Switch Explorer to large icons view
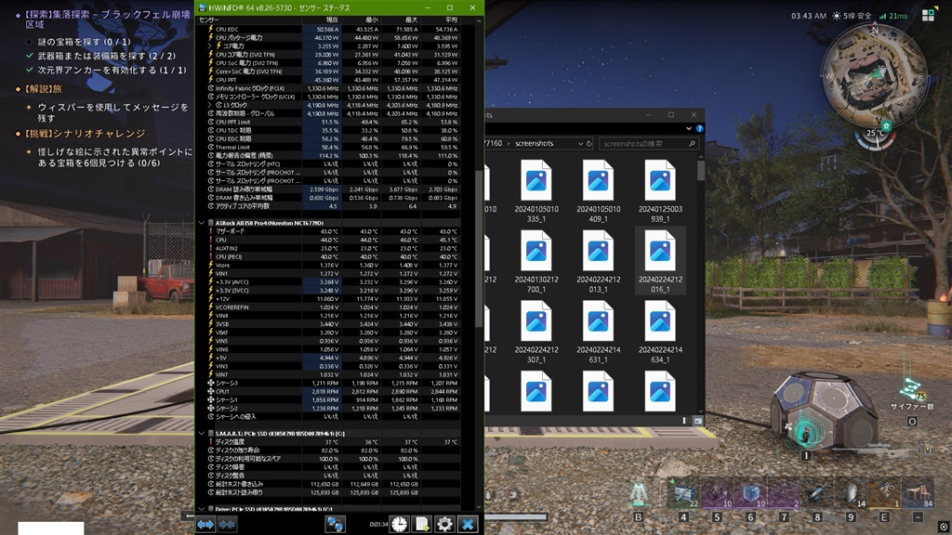Image resolution: width=952 pixels, height=535 pixels. 697,421
